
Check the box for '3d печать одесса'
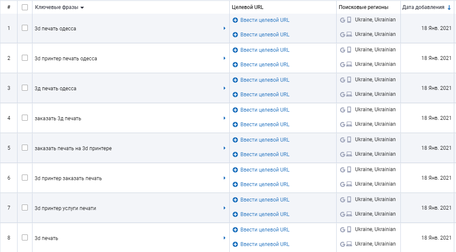[x=25, y=28]
